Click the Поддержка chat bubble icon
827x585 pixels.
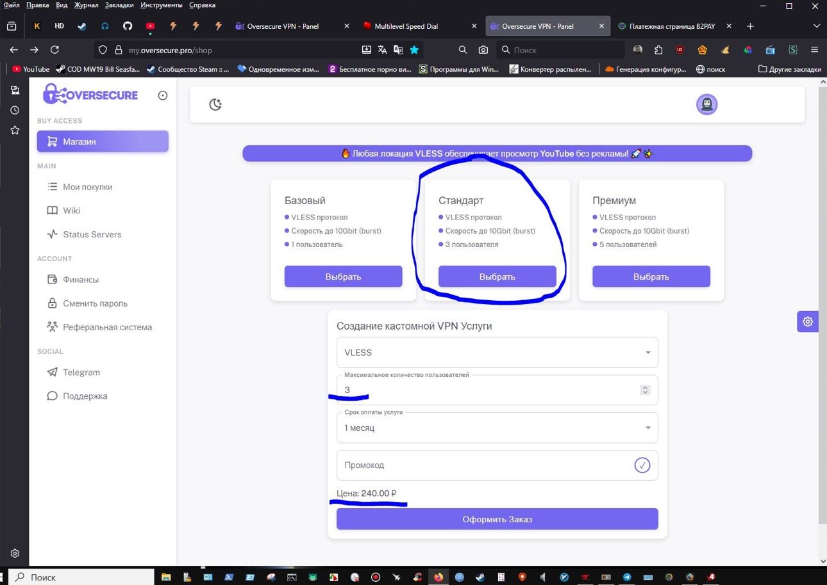tap(53, 396)
